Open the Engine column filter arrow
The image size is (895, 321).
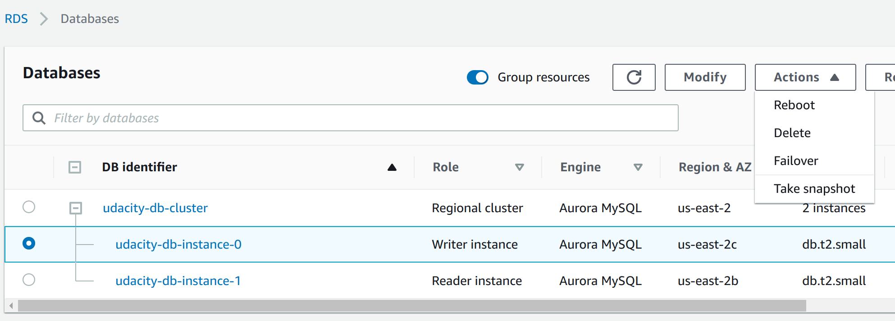[638, 167]
